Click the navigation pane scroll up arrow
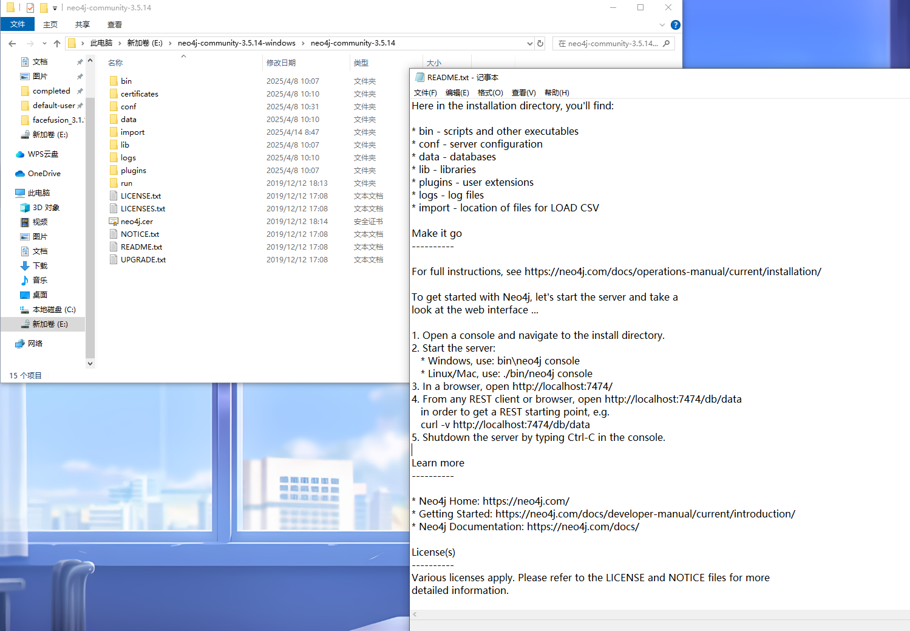The width and height of the screenshot is (910, 631). pyautogui.click(x=90, y=60)
